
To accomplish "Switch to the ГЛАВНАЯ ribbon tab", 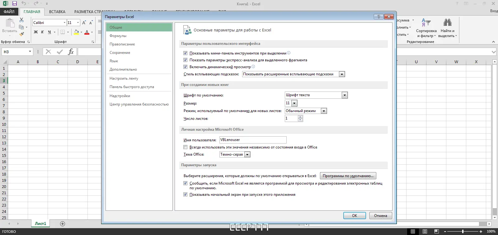I will (32, 12).
